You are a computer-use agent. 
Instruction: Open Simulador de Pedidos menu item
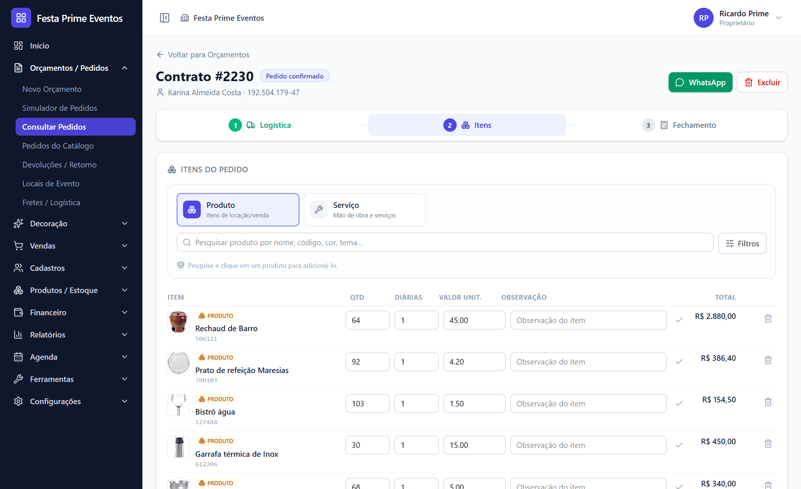tap(60, 108)
